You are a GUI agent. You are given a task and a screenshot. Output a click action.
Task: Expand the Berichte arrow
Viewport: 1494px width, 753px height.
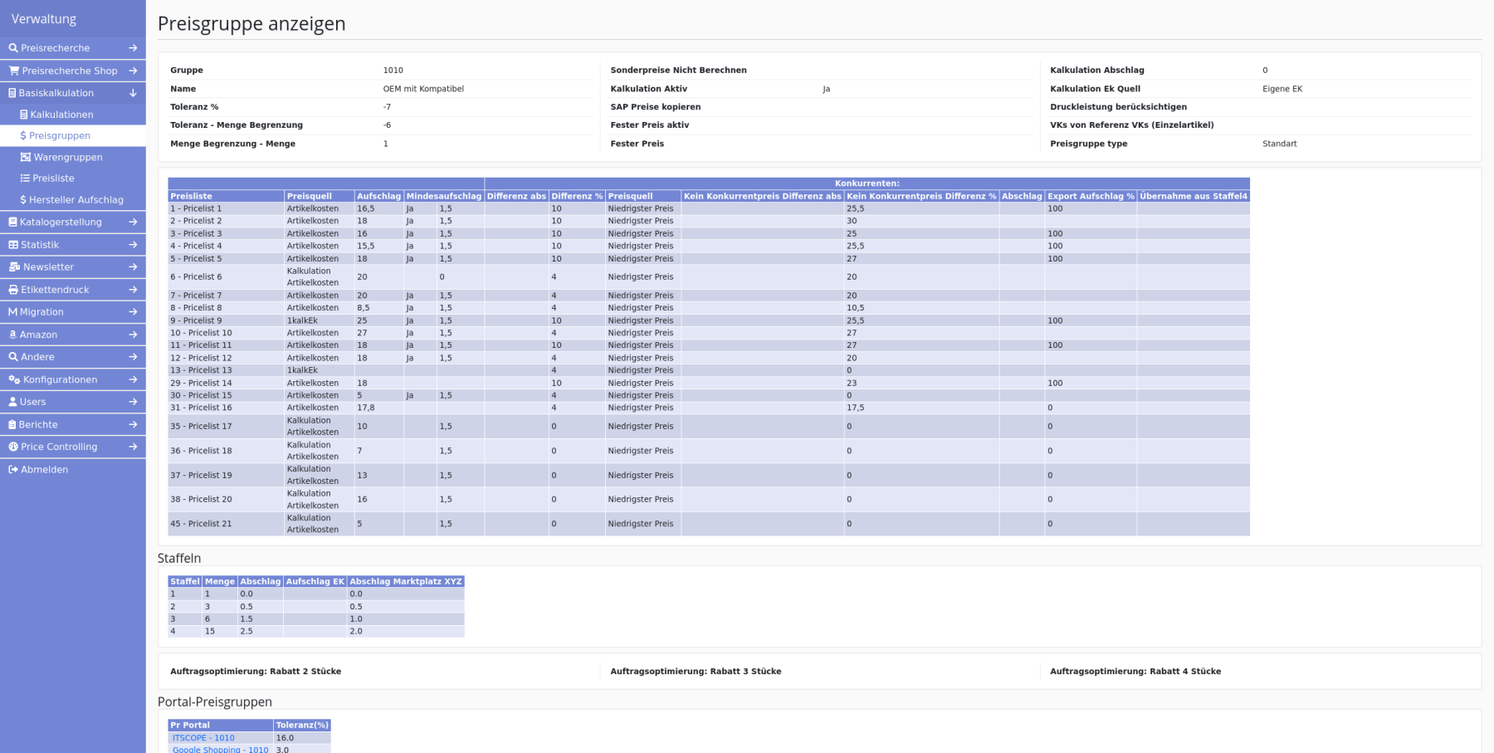coord(133,424)
